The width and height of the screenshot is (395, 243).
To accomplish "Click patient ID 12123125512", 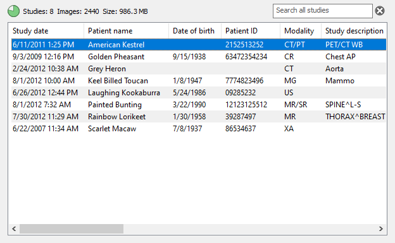I will click(246, 105).
